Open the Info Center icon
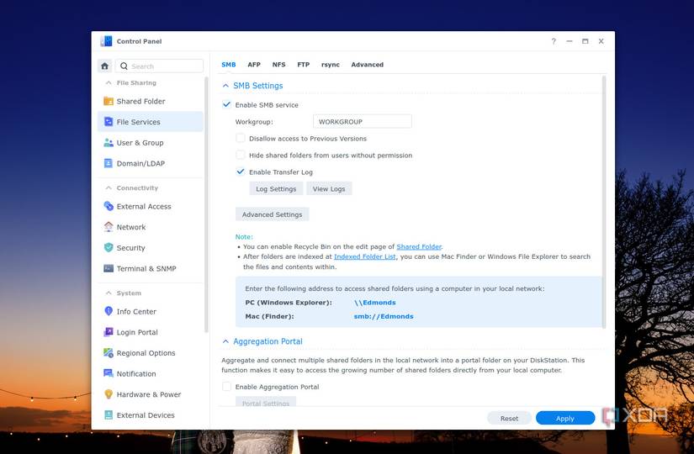Viewport: 694px width, 454px height. coord(109,311)
